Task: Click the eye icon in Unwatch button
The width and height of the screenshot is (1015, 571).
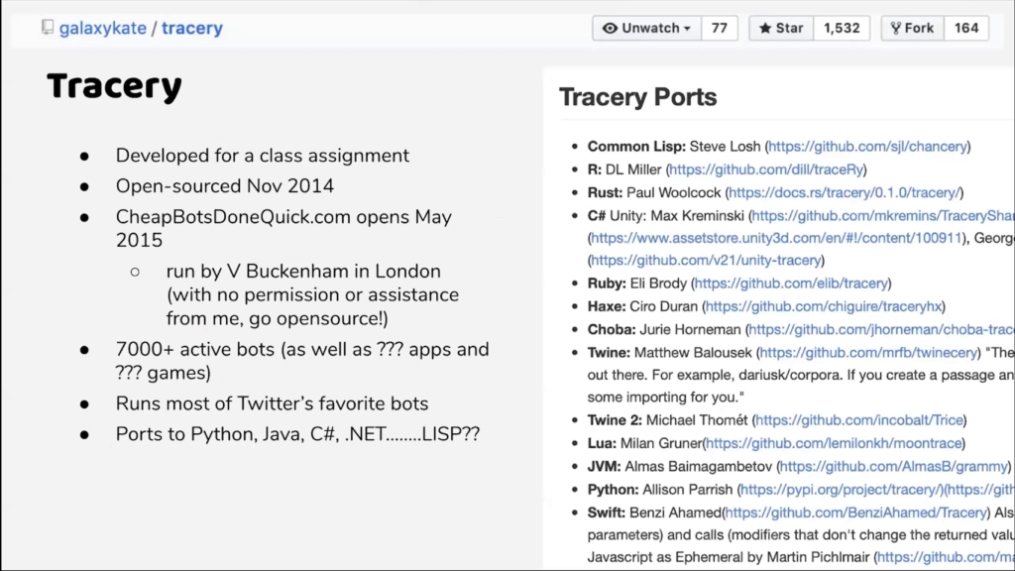Action: click(610, 28)
